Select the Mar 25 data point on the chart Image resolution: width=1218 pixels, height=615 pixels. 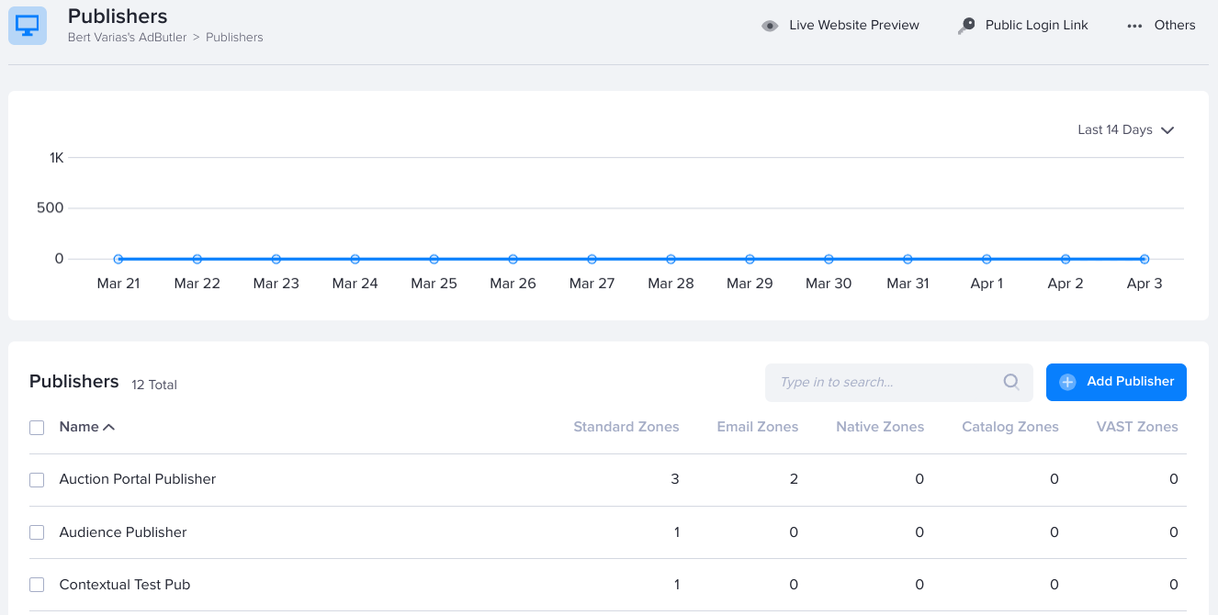(x=434, y=260)
